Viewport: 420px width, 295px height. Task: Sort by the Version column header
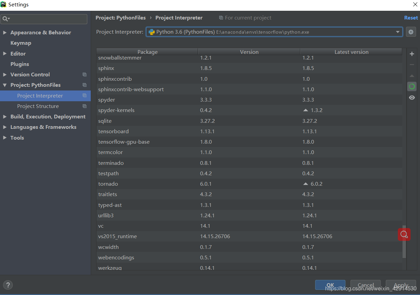249,52
